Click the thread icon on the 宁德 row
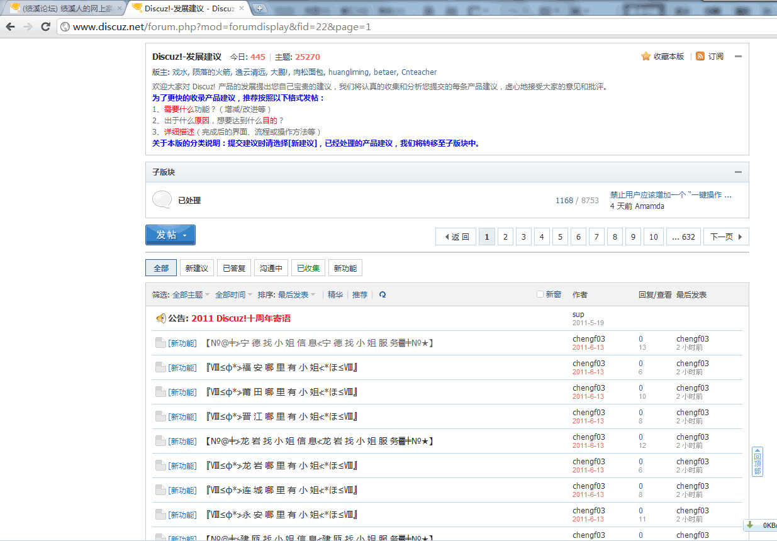Screen dimensions: 777x541 point(160,343)
